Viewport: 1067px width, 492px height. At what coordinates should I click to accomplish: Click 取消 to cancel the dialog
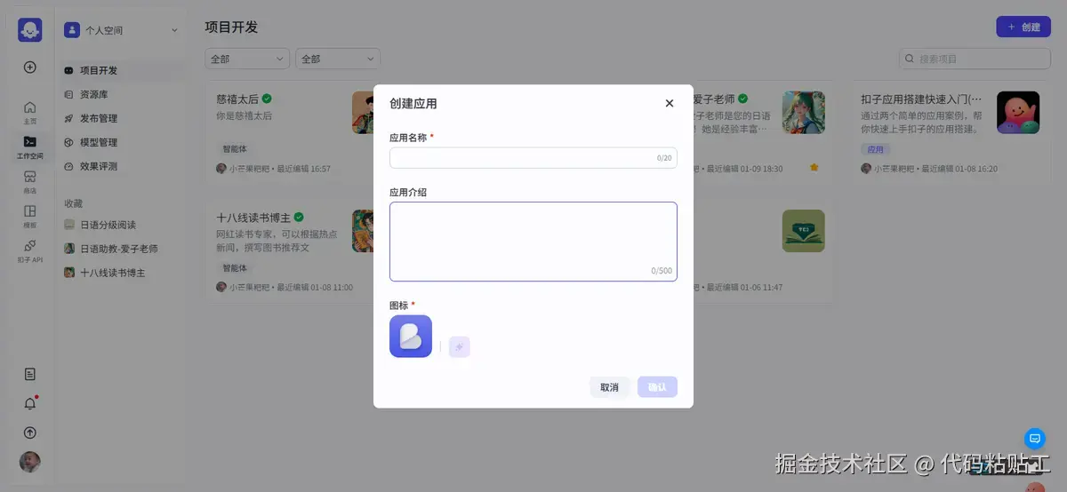tap(609, 387)
